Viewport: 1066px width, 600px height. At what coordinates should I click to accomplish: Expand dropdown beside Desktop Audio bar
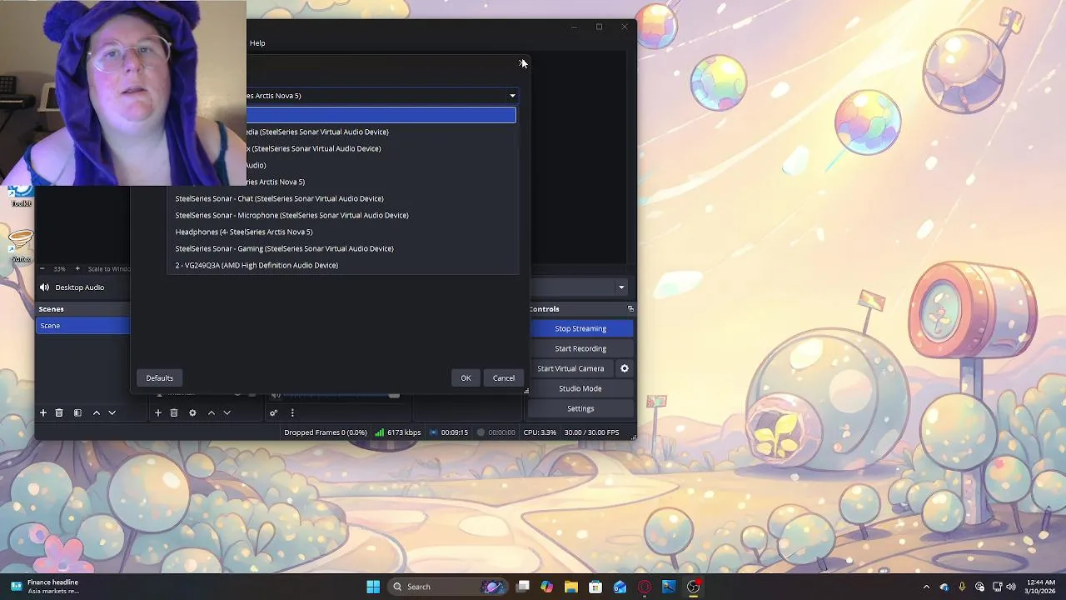621,287
